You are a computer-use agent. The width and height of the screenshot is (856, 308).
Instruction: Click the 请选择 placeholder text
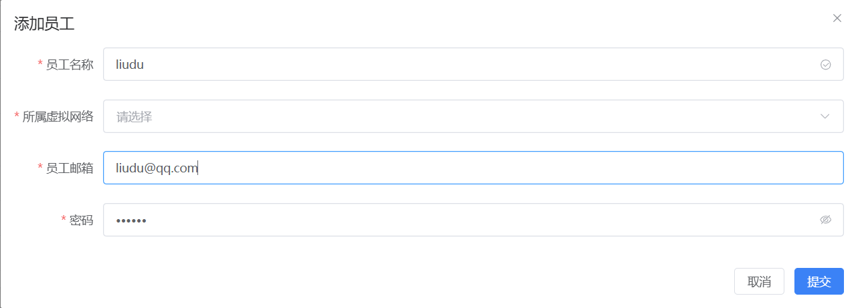point(135,117)
